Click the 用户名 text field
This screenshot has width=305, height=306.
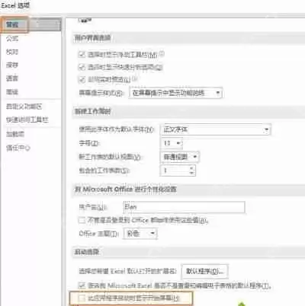(x=184, y=207)
